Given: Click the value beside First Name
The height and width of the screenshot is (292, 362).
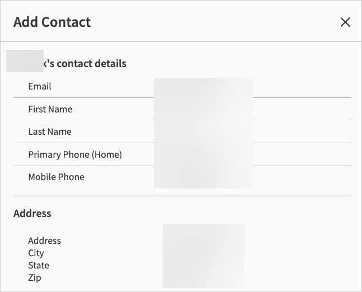Looking at the screenshot, I should pyautogui.click(x=203, y=109).
